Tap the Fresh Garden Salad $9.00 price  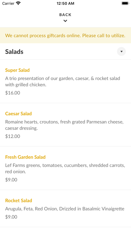pyautogui.click(x=11, y=180)
